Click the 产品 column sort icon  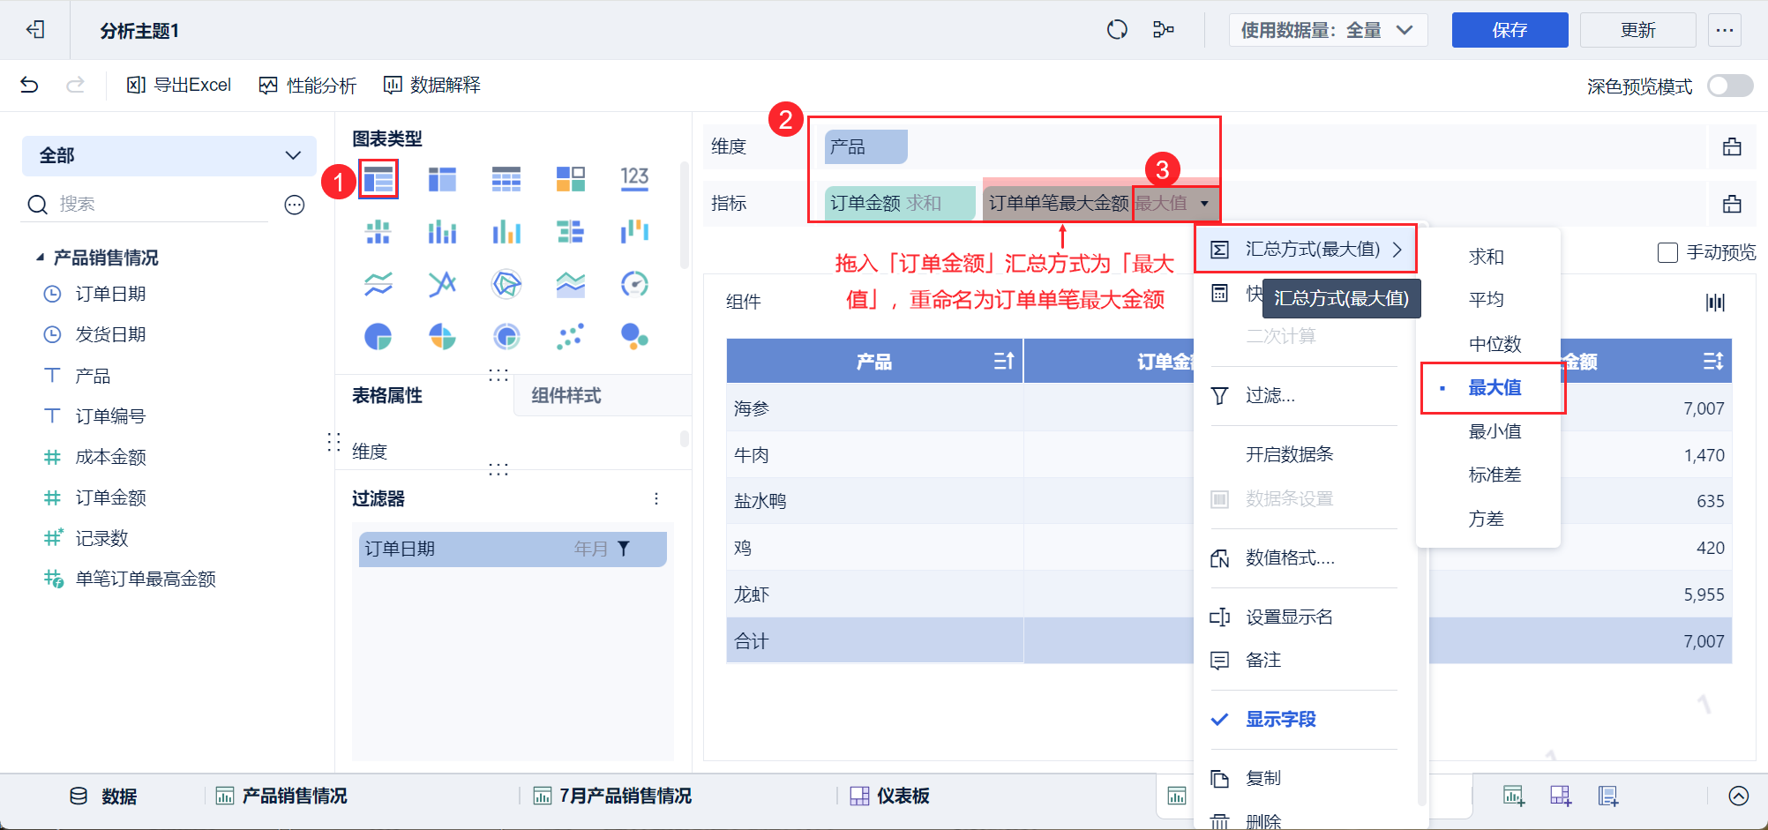point(1004,361)
